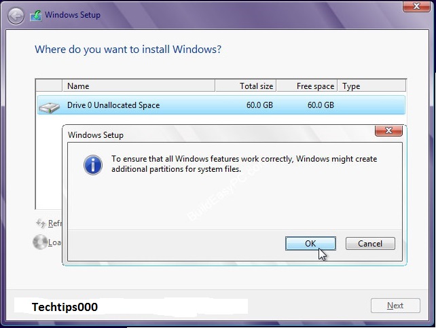Image resolution: width=436 pixels, height=328 pixels.
Task: Close the main Windows Setup window
Action: (x=416, y=6)
